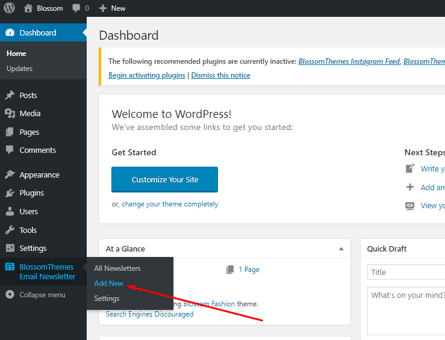The height and width of the screenshot is (340, 445).
Task: Click the Write post pencil icon
Action: [x=410, y=168]
